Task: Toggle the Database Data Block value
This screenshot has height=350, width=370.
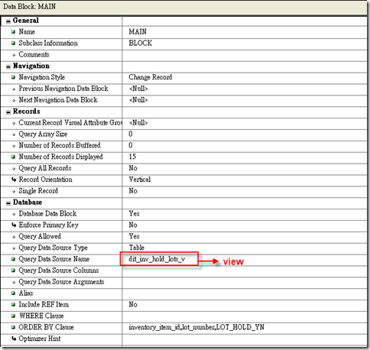Action: (245, 214)
